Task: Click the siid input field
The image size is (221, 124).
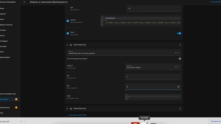Action: (x=153, y=77)
